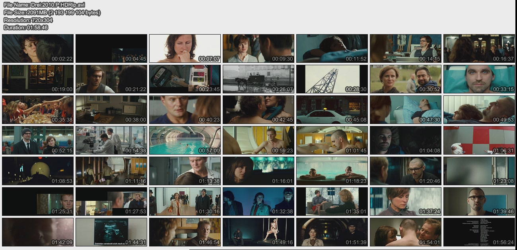Select the swimming pool thumbnail at 00:57:00
Viewport: 517px width, 250px height.
click(x=185, y=140)
